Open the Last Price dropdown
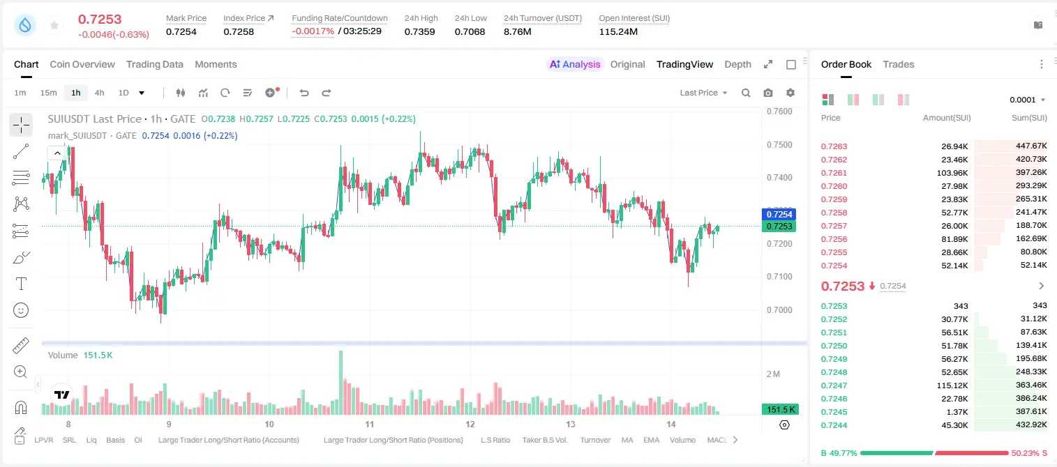Image resolution: width=1057 pixels, height=467 pixels. click(x=703, y=93)
